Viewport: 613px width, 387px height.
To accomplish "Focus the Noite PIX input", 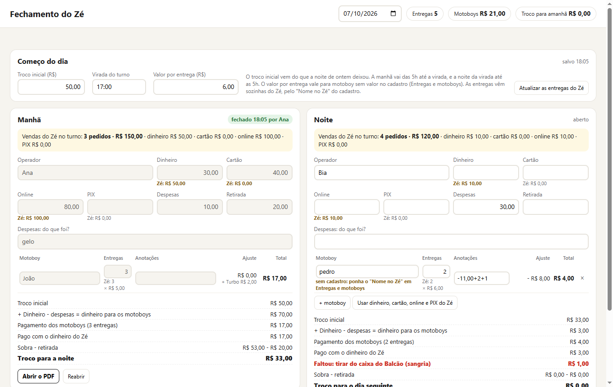I will point(416,207).
